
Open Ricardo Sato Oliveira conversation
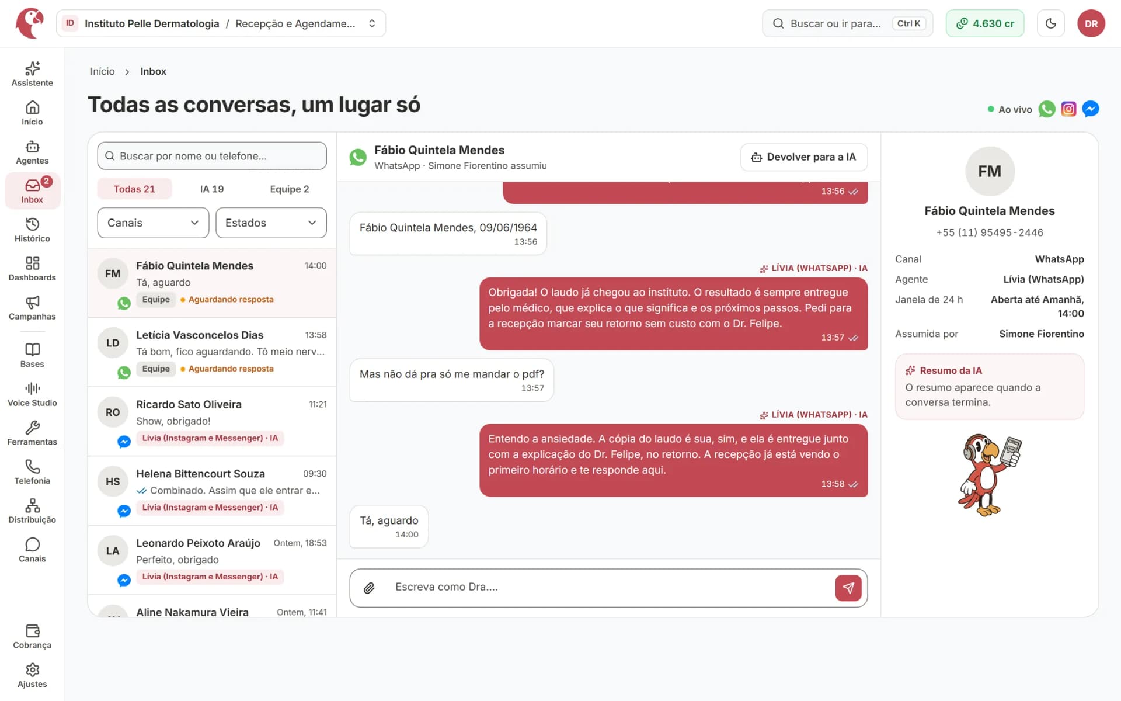[x=212, y=421]
